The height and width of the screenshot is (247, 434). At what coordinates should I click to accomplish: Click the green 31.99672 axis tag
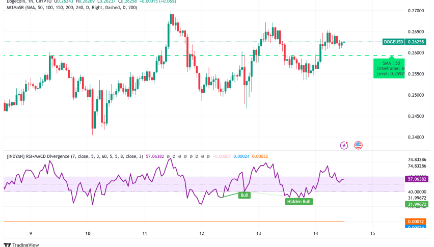point(417,204)
